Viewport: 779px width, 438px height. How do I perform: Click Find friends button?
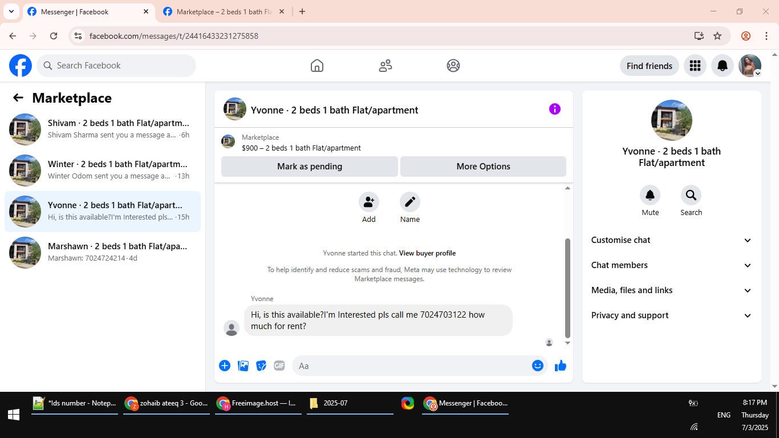(x=650, y=66)
